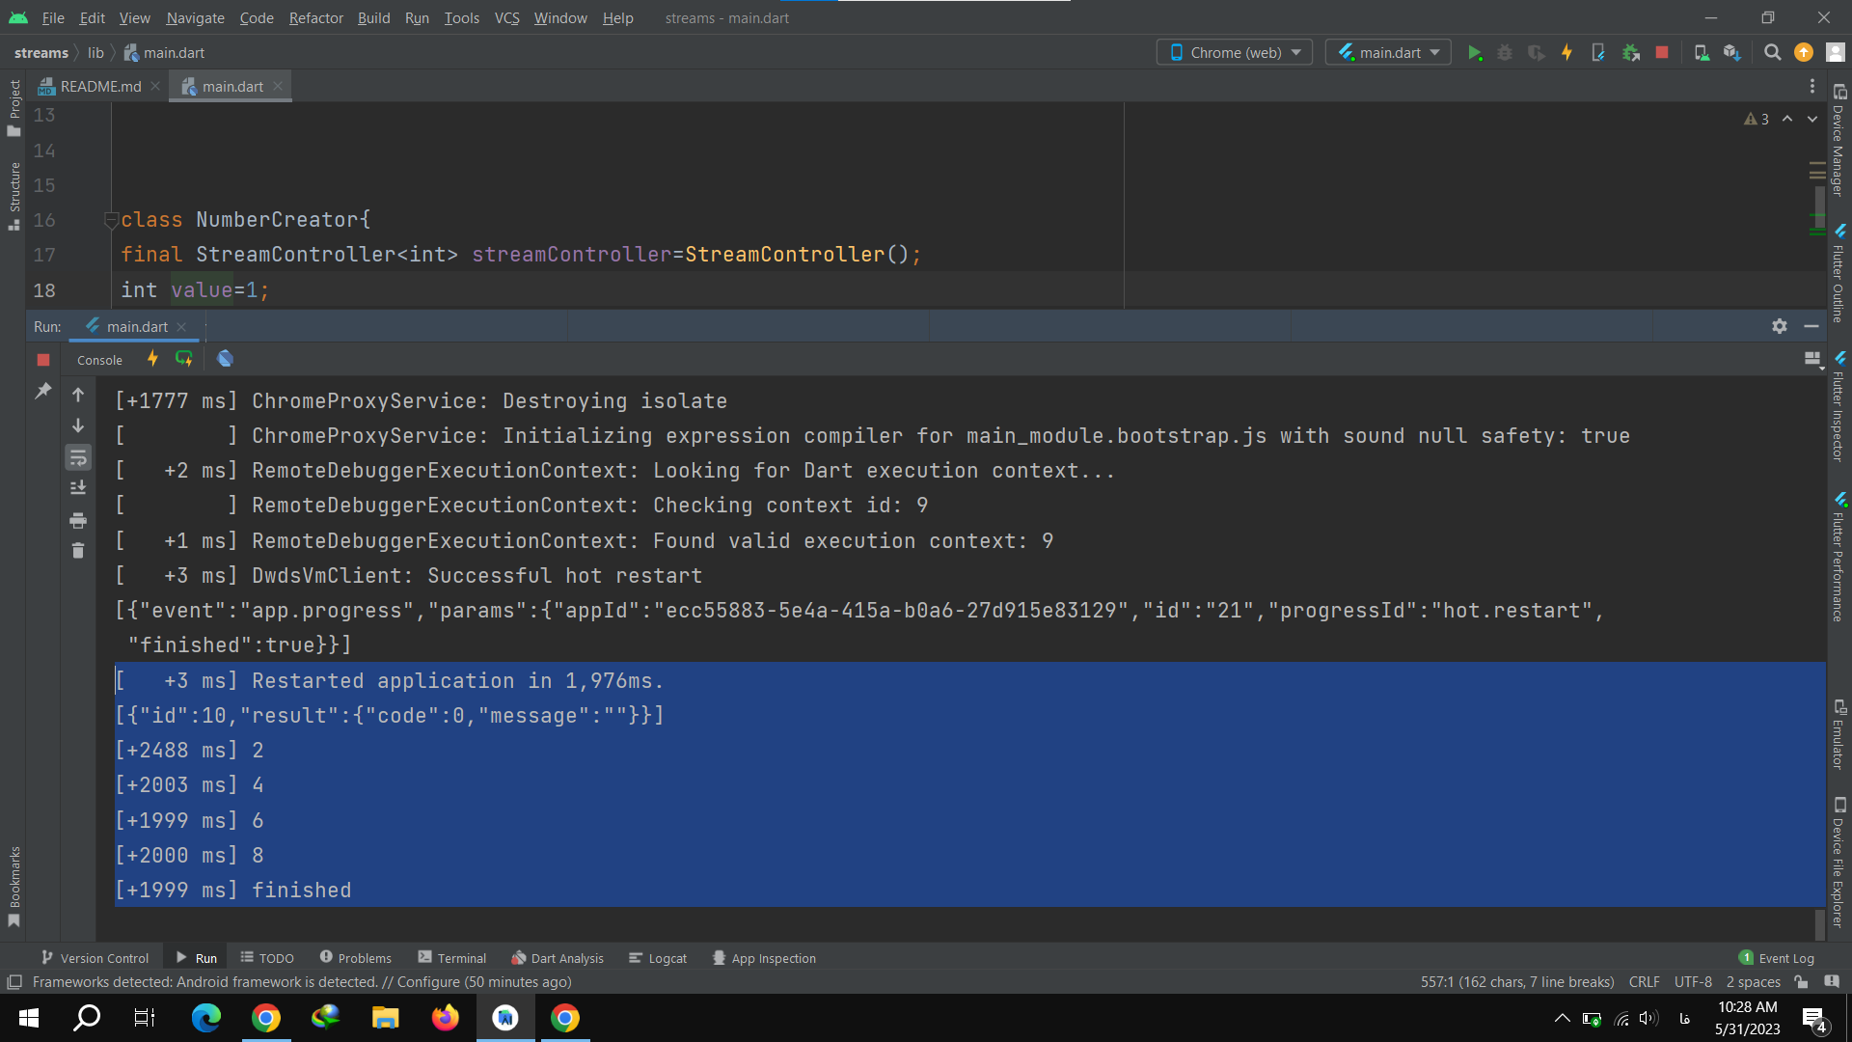This screenshot has width=1852, height=1042.
Task: Open the Logcat tool window
Action: coord(658,958)
